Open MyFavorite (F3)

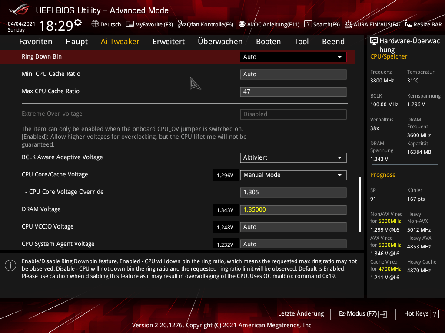click(x=149, y=24)
